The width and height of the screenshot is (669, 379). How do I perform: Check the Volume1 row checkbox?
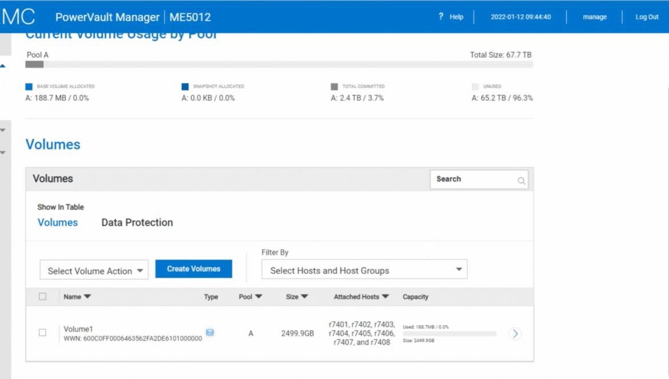[x=42, y=332]
